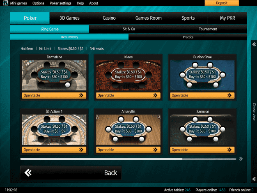Viewport: 257px width, 193px height.
Task: Click the empty white seat at Earthshine table
Action: (67, 85)
